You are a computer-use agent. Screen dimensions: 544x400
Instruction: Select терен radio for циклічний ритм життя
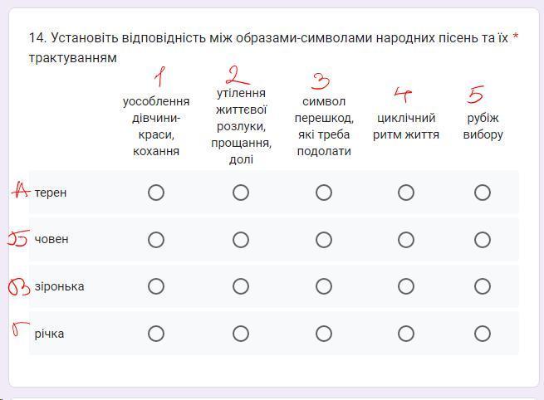click(x=406, y=193)
